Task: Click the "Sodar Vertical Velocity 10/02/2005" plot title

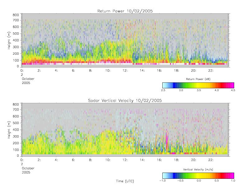Action: (125, 100)
